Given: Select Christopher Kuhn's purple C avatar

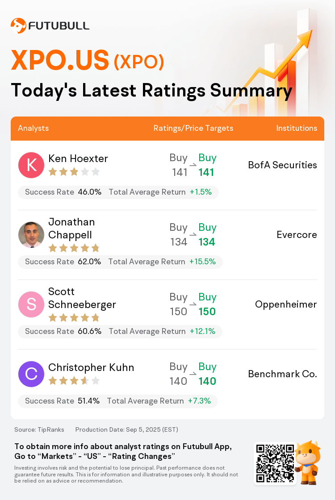Looking at the screenshot, I should tap(31, 374).
